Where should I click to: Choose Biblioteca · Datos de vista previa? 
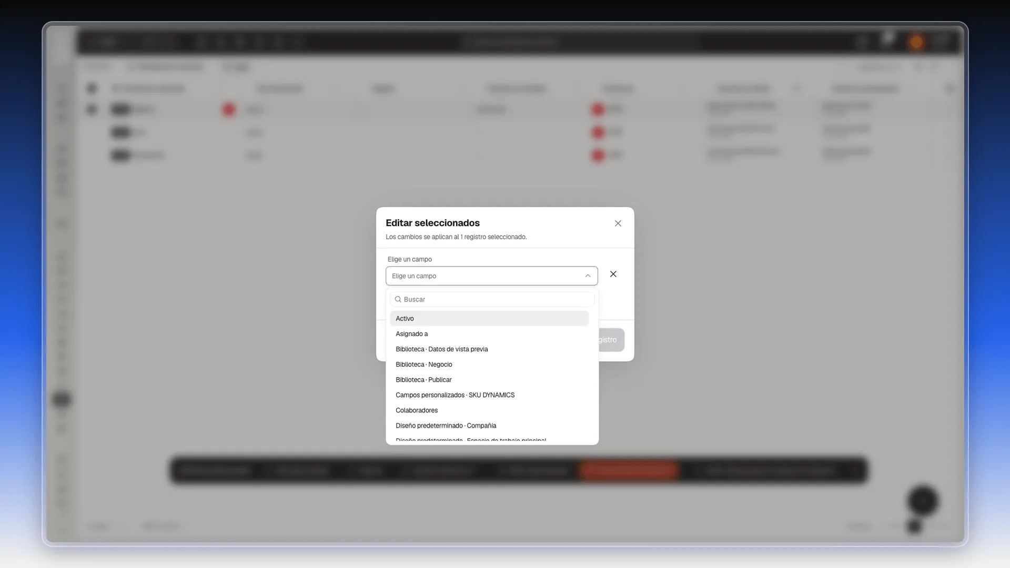coord(489,349)
